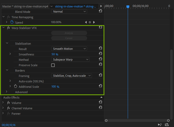Reset the Smoothness parameter
The width and height of the screenshot is (174, 127).
tap(100, 54)
